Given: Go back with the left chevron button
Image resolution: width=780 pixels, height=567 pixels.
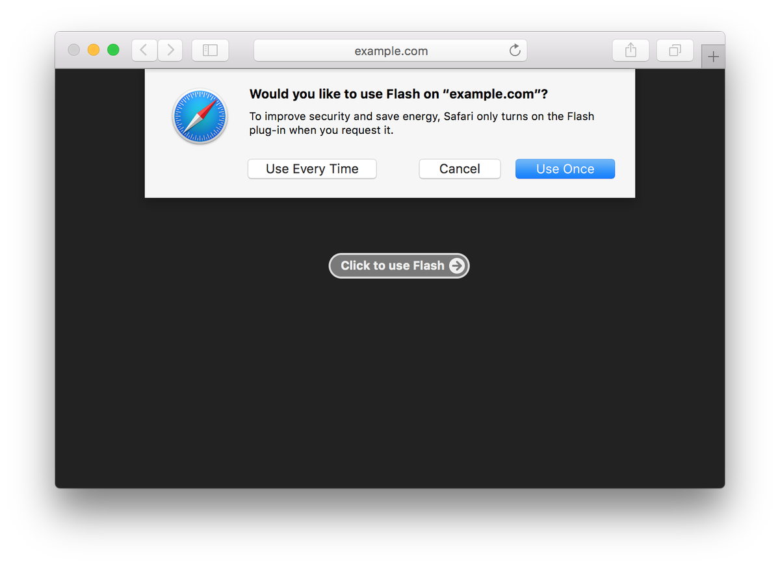Looking at the screenshot, I should coord(144,50).
